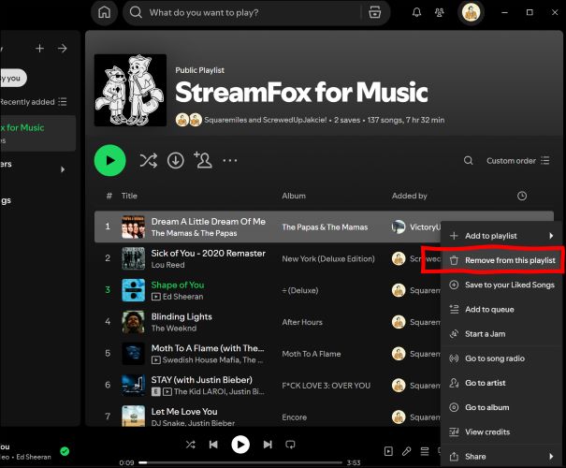
Task: Play the StreamFox for Music playlist
Action: [x=109, y=160]
